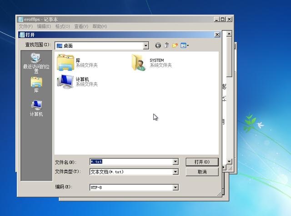Screen dimensions: 291x216
Task: Close the 打开 dialog
Action: (217, 35)
